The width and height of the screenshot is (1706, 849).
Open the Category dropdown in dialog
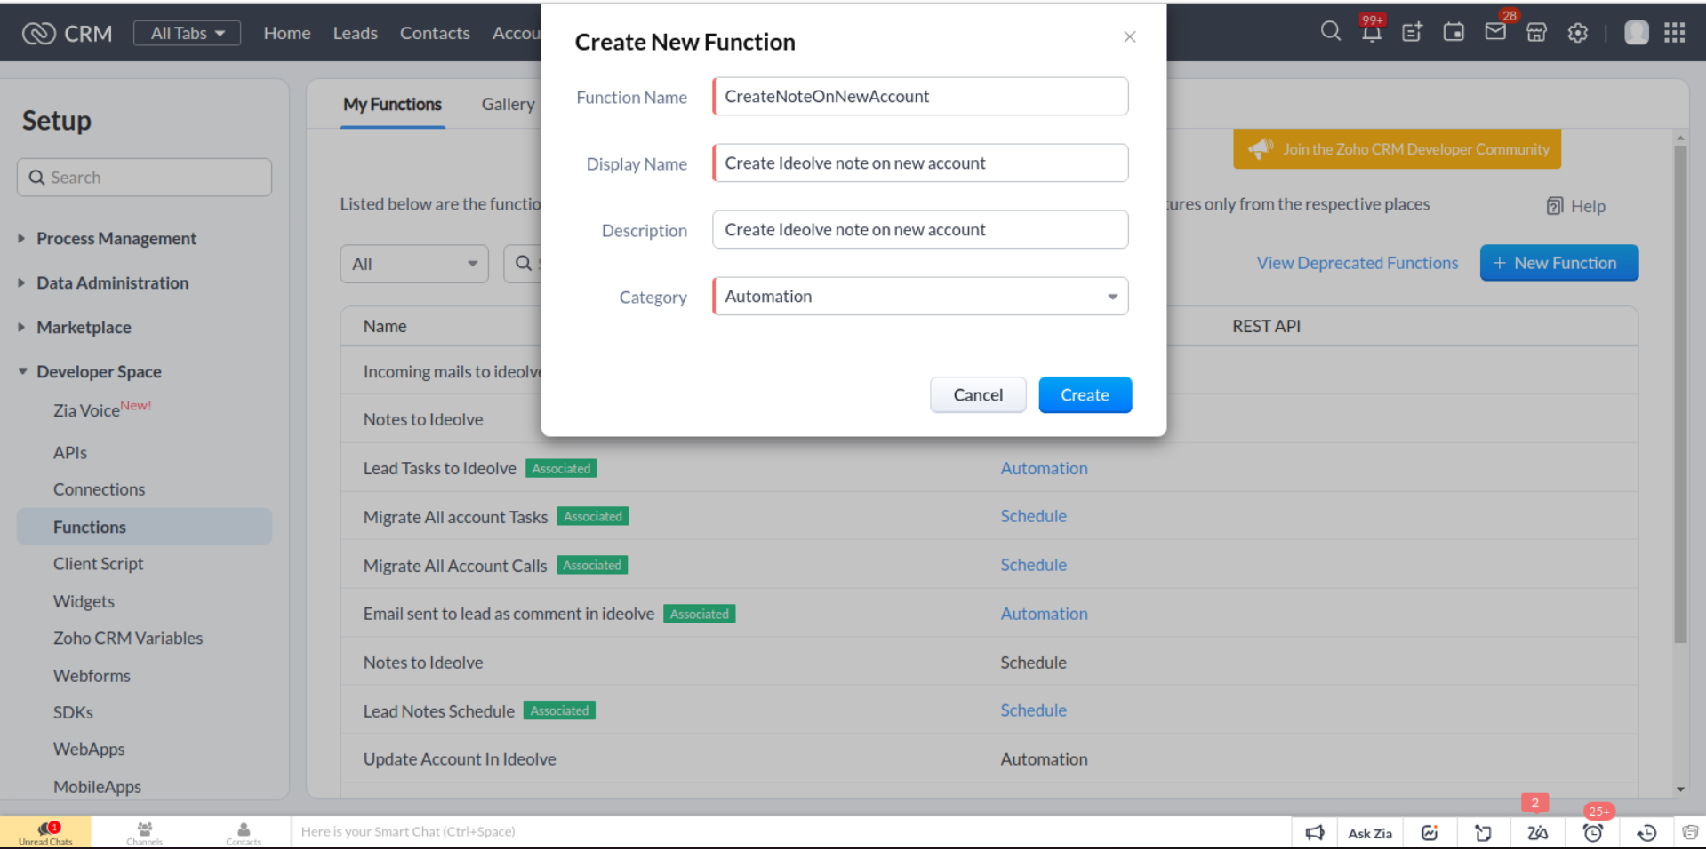920,296
